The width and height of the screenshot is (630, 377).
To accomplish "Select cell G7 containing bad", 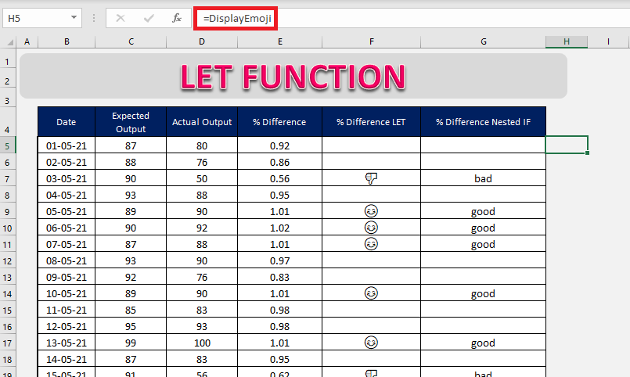I will 483,178.
